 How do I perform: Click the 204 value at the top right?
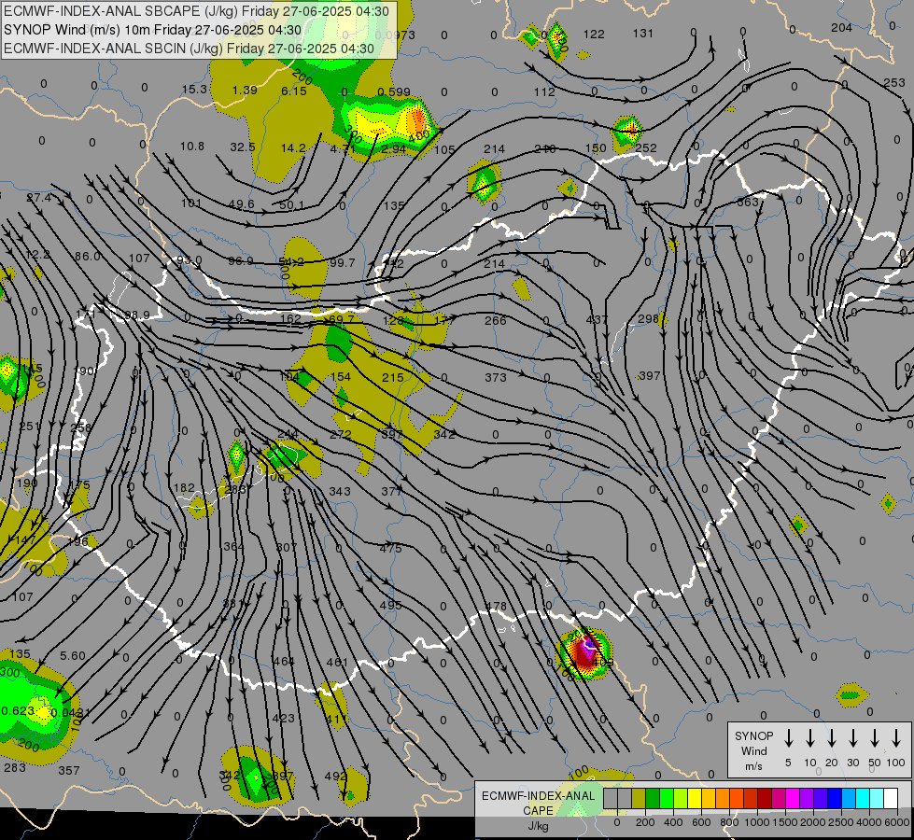pyautogui.click(x=841, y=27)
